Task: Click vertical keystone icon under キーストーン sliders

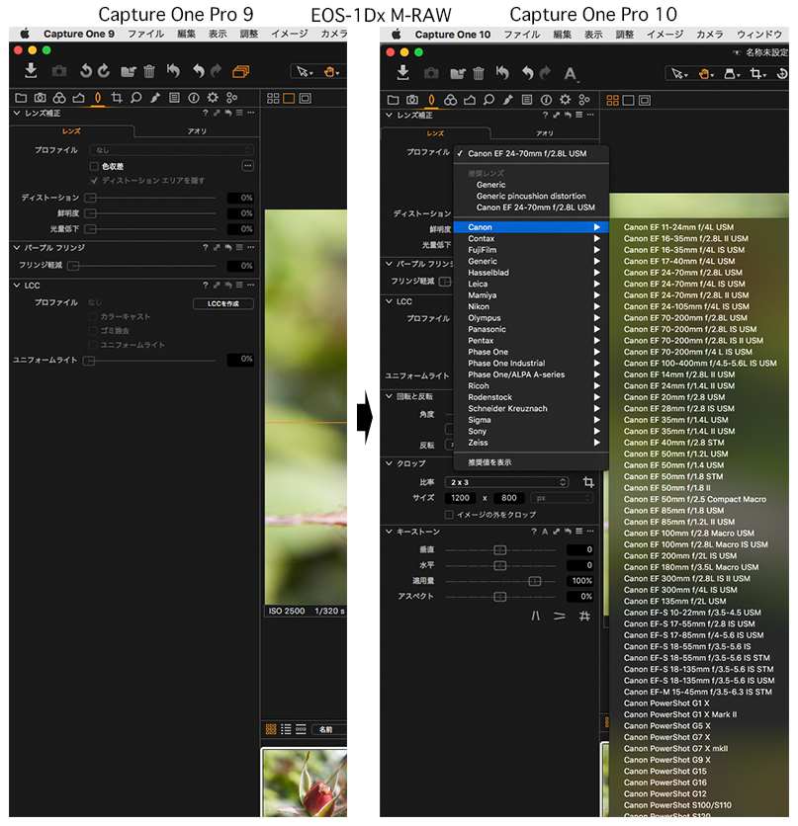Action: (536, 616)
